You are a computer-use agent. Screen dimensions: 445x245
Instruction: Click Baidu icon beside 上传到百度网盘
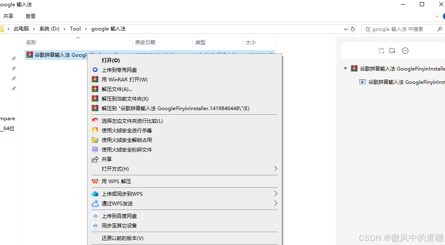[x=95, y=216]
